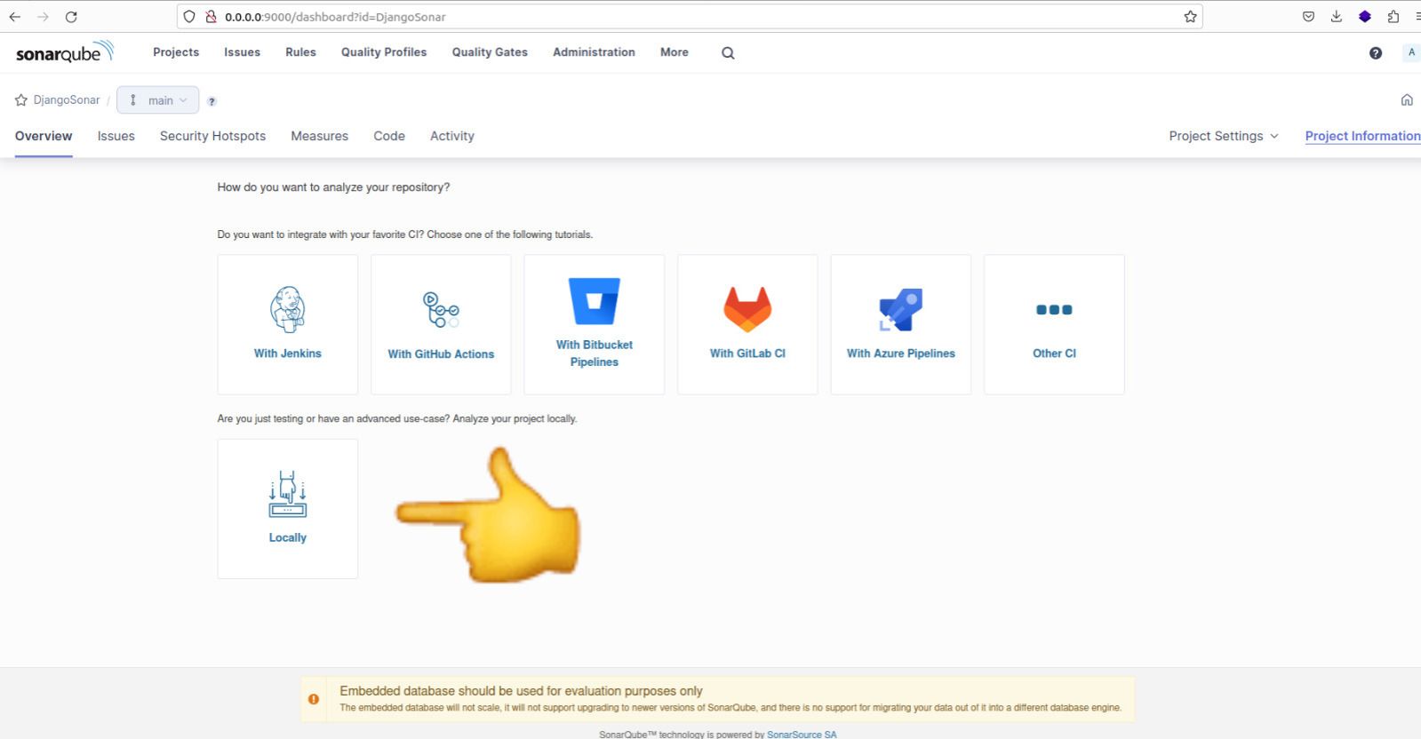This screenshot has height=739, width=1421.
Task: Switch to Security Hotspots tab
Action: coord(212,136)
